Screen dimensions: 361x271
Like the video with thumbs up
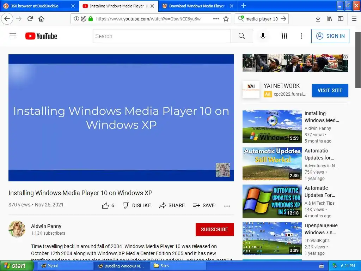(108, 205)
